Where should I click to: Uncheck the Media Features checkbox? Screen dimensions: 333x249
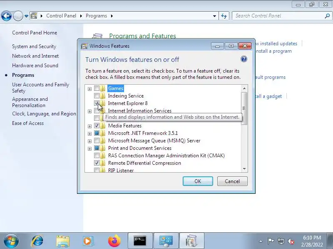tap(97, 126)
